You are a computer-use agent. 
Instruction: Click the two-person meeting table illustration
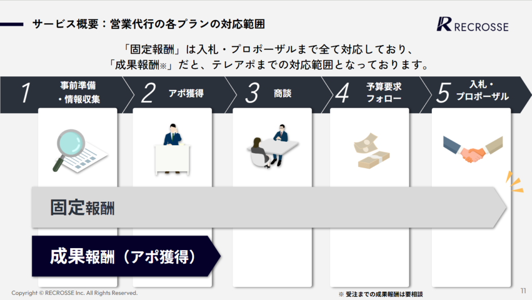coord(272,146)
